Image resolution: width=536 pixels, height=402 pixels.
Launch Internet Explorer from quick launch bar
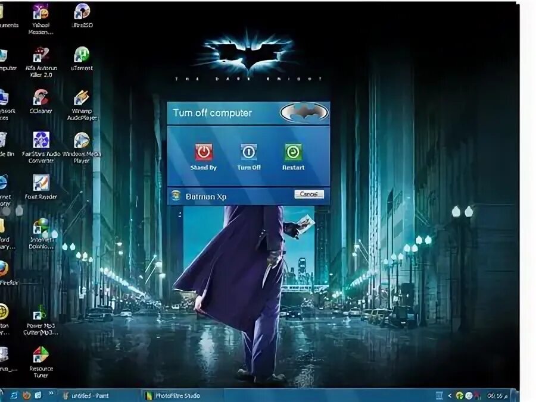[x=14, y=395]
